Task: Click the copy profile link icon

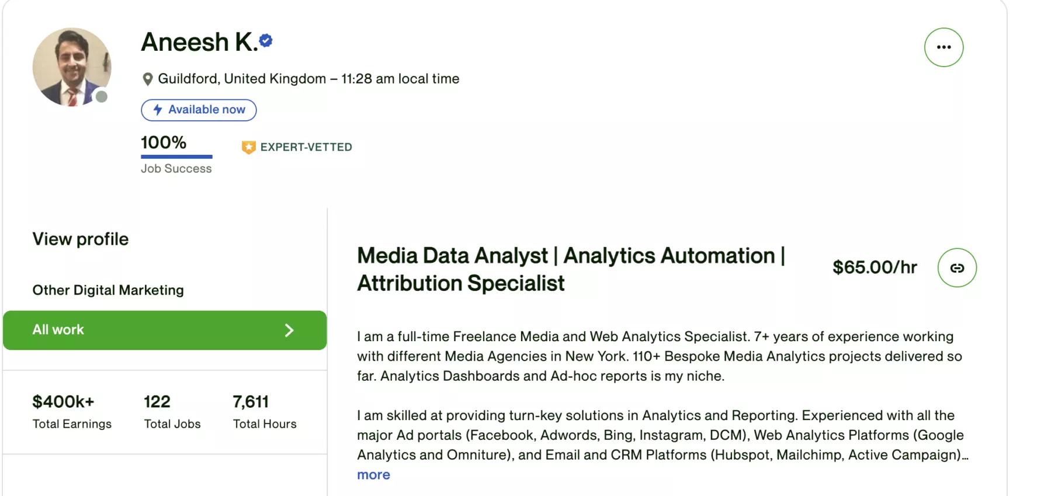Action: coord(956,268)
